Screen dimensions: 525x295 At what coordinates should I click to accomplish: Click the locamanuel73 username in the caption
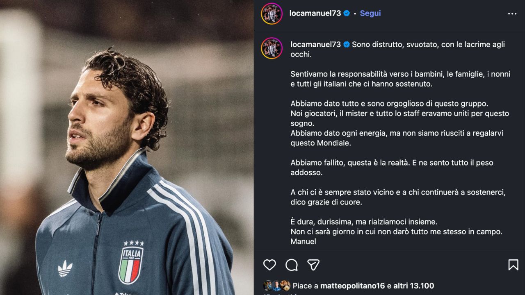(316, 44)
